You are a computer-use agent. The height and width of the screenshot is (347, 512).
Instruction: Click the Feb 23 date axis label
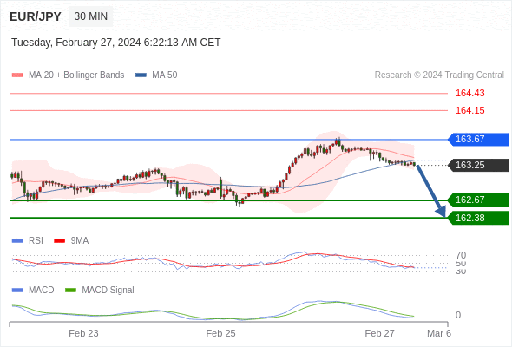click(x=83, y=333)
